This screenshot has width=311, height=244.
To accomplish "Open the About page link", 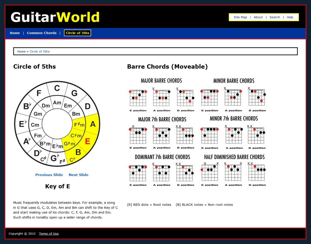I will point(258,17).
